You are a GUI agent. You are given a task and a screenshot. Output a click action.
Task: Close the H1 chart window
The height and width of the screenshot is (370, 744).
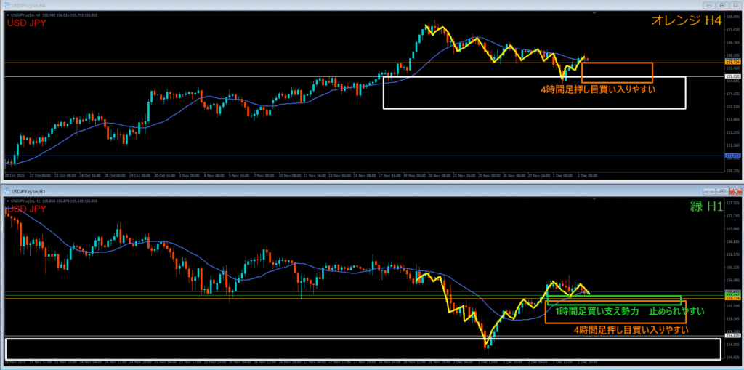tap(735, 191)
